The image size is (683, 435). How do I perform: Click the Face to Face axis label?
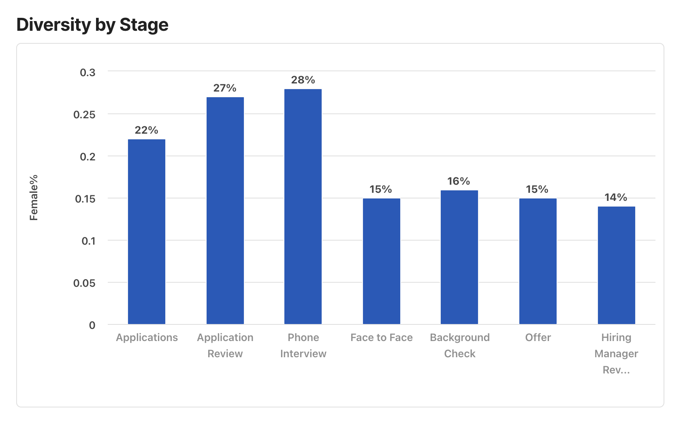coord(382,338)
